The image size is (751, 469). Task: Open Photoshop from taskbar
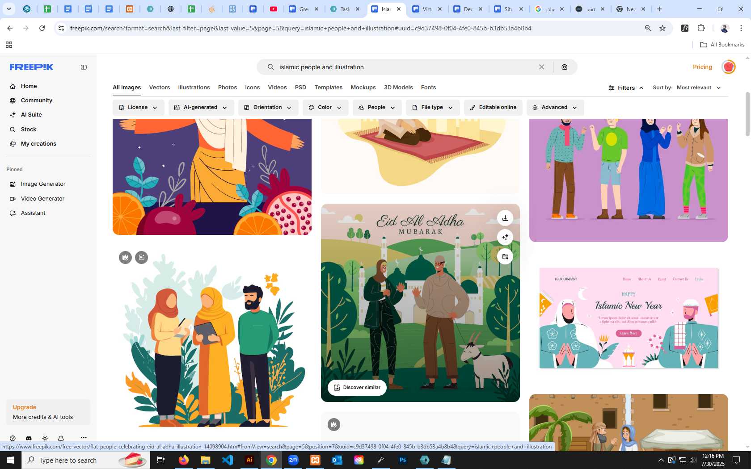(403, 460)
